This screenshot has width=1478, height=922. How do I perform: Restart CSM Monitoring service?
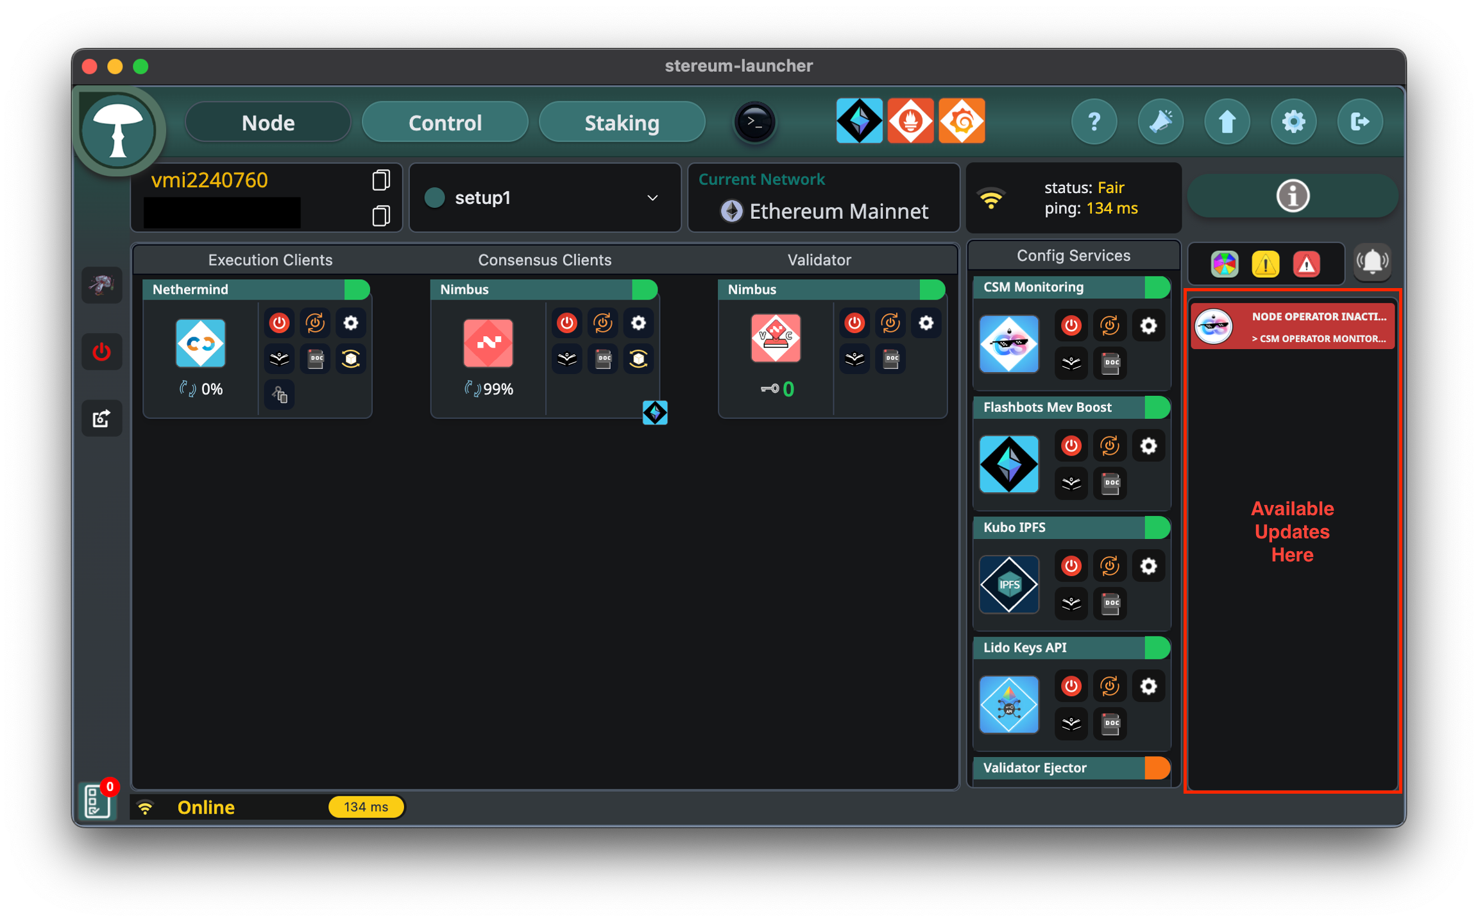(1110, 325)
